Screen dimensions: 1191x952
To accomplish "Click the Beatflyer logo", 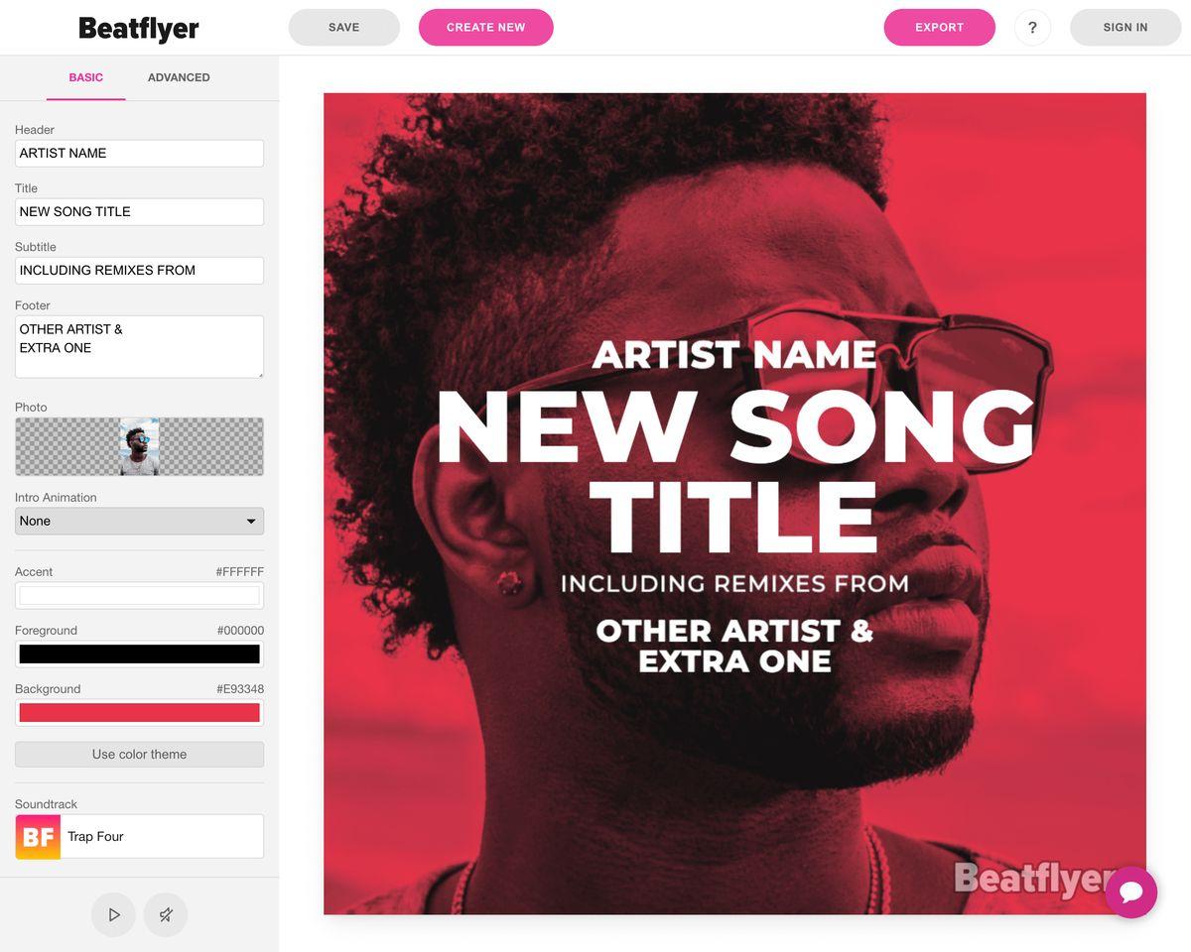I will click(x=139, y=29).
